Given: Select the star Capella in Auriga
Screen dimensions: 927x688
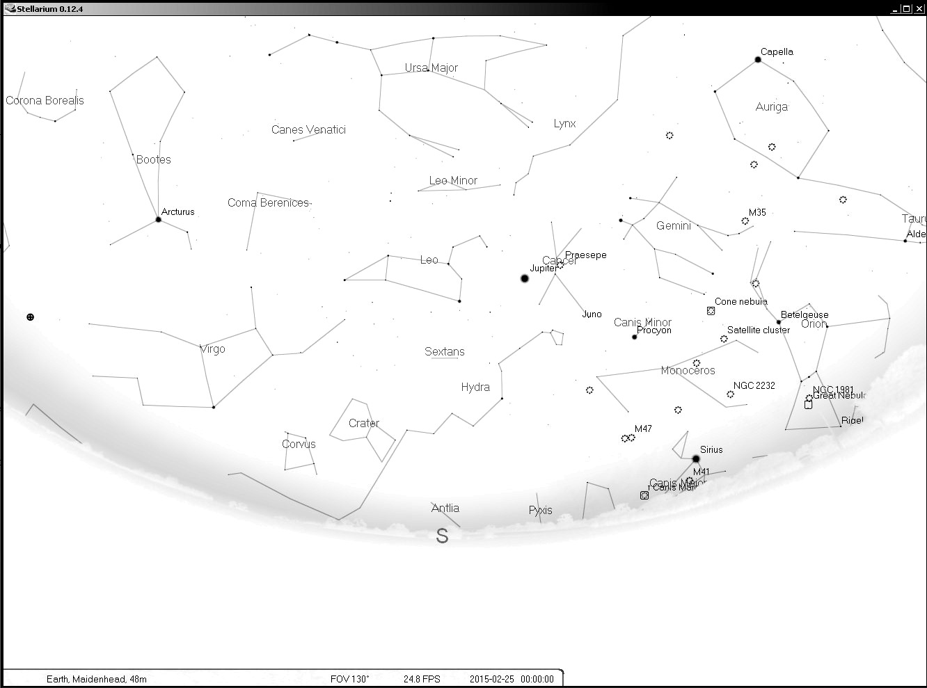Looking at the screenshot, I should pos(758,60).
